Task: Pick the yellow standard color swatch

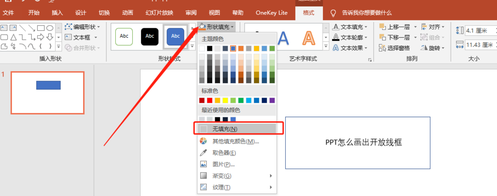Action: 225,100
